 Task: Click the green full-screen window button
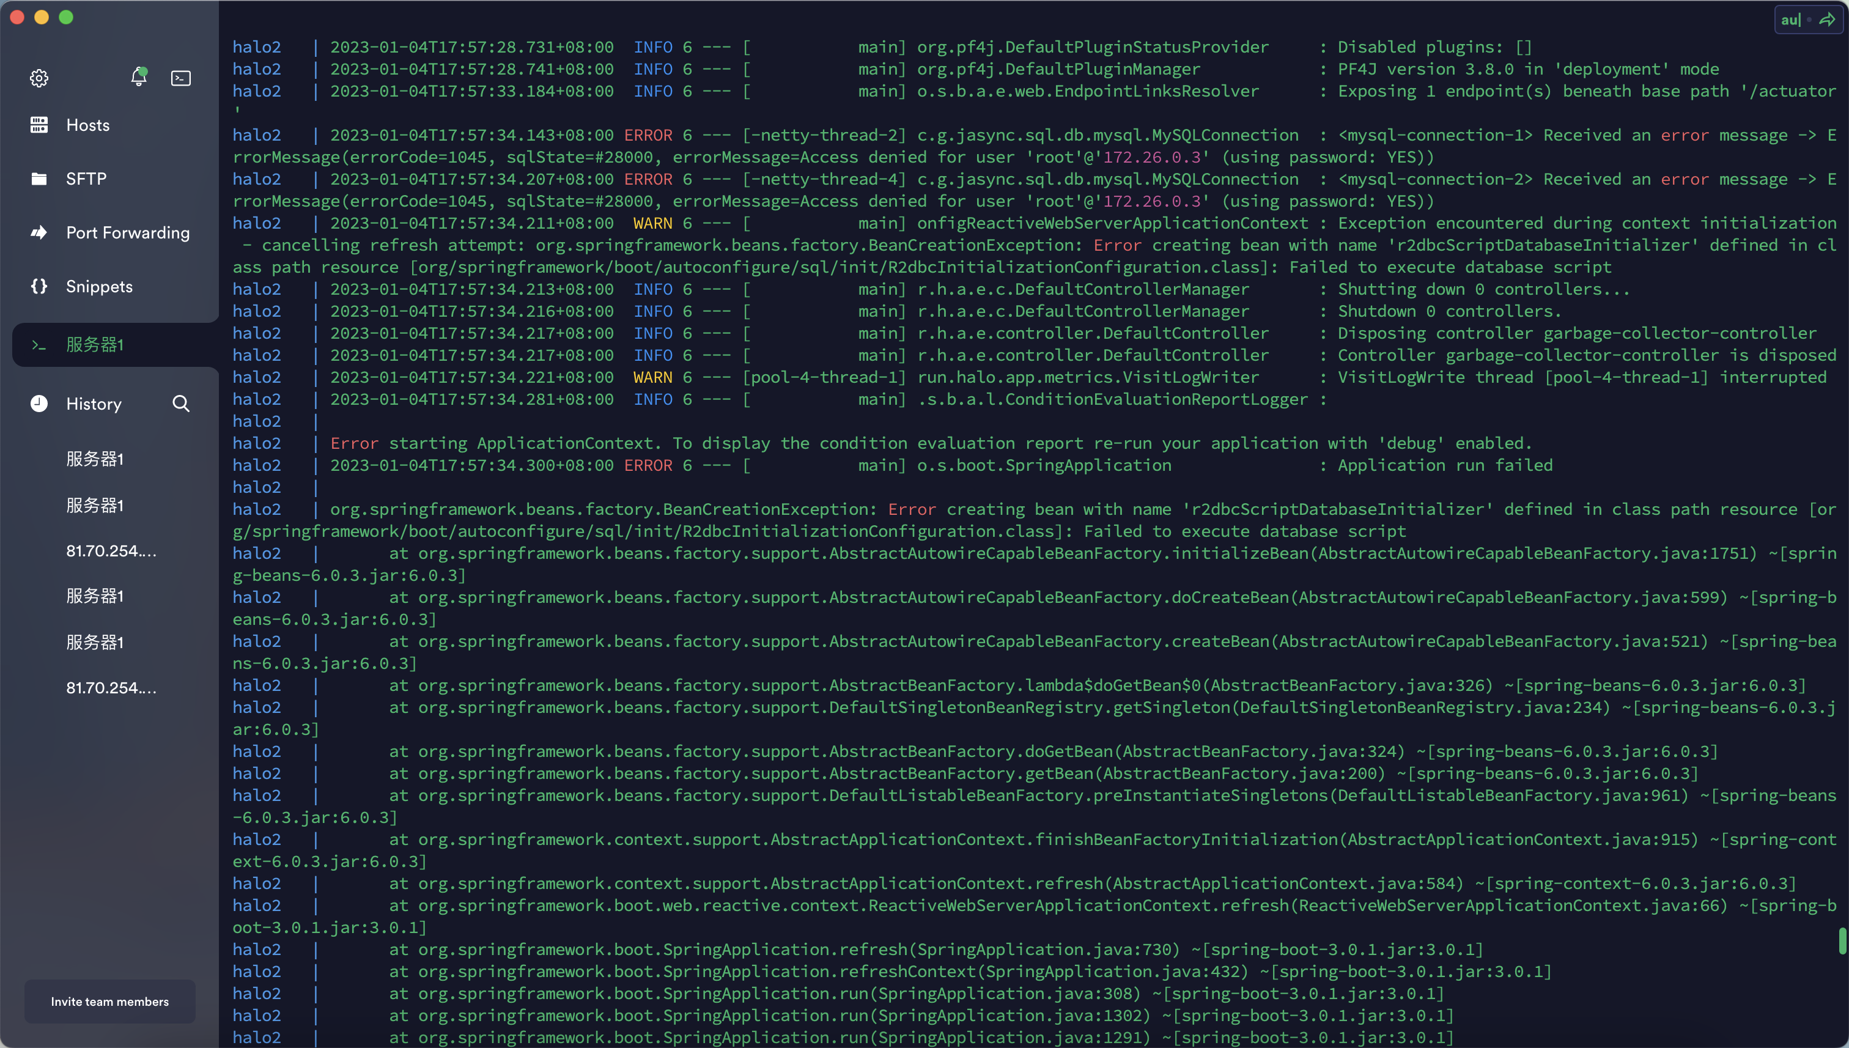tap(66, 17)
